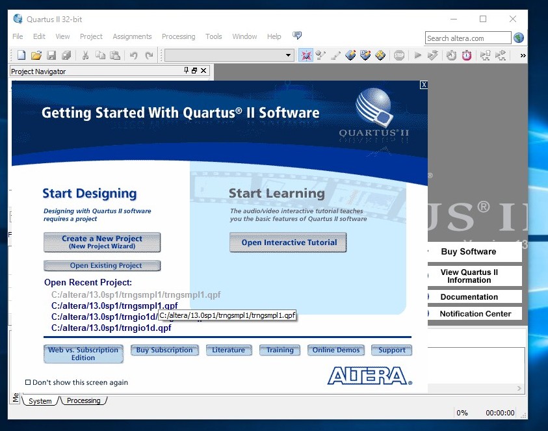This screenshot has width=548, height=431.
Task: Click the Undo arrow icon
Action: click(133, 55)
